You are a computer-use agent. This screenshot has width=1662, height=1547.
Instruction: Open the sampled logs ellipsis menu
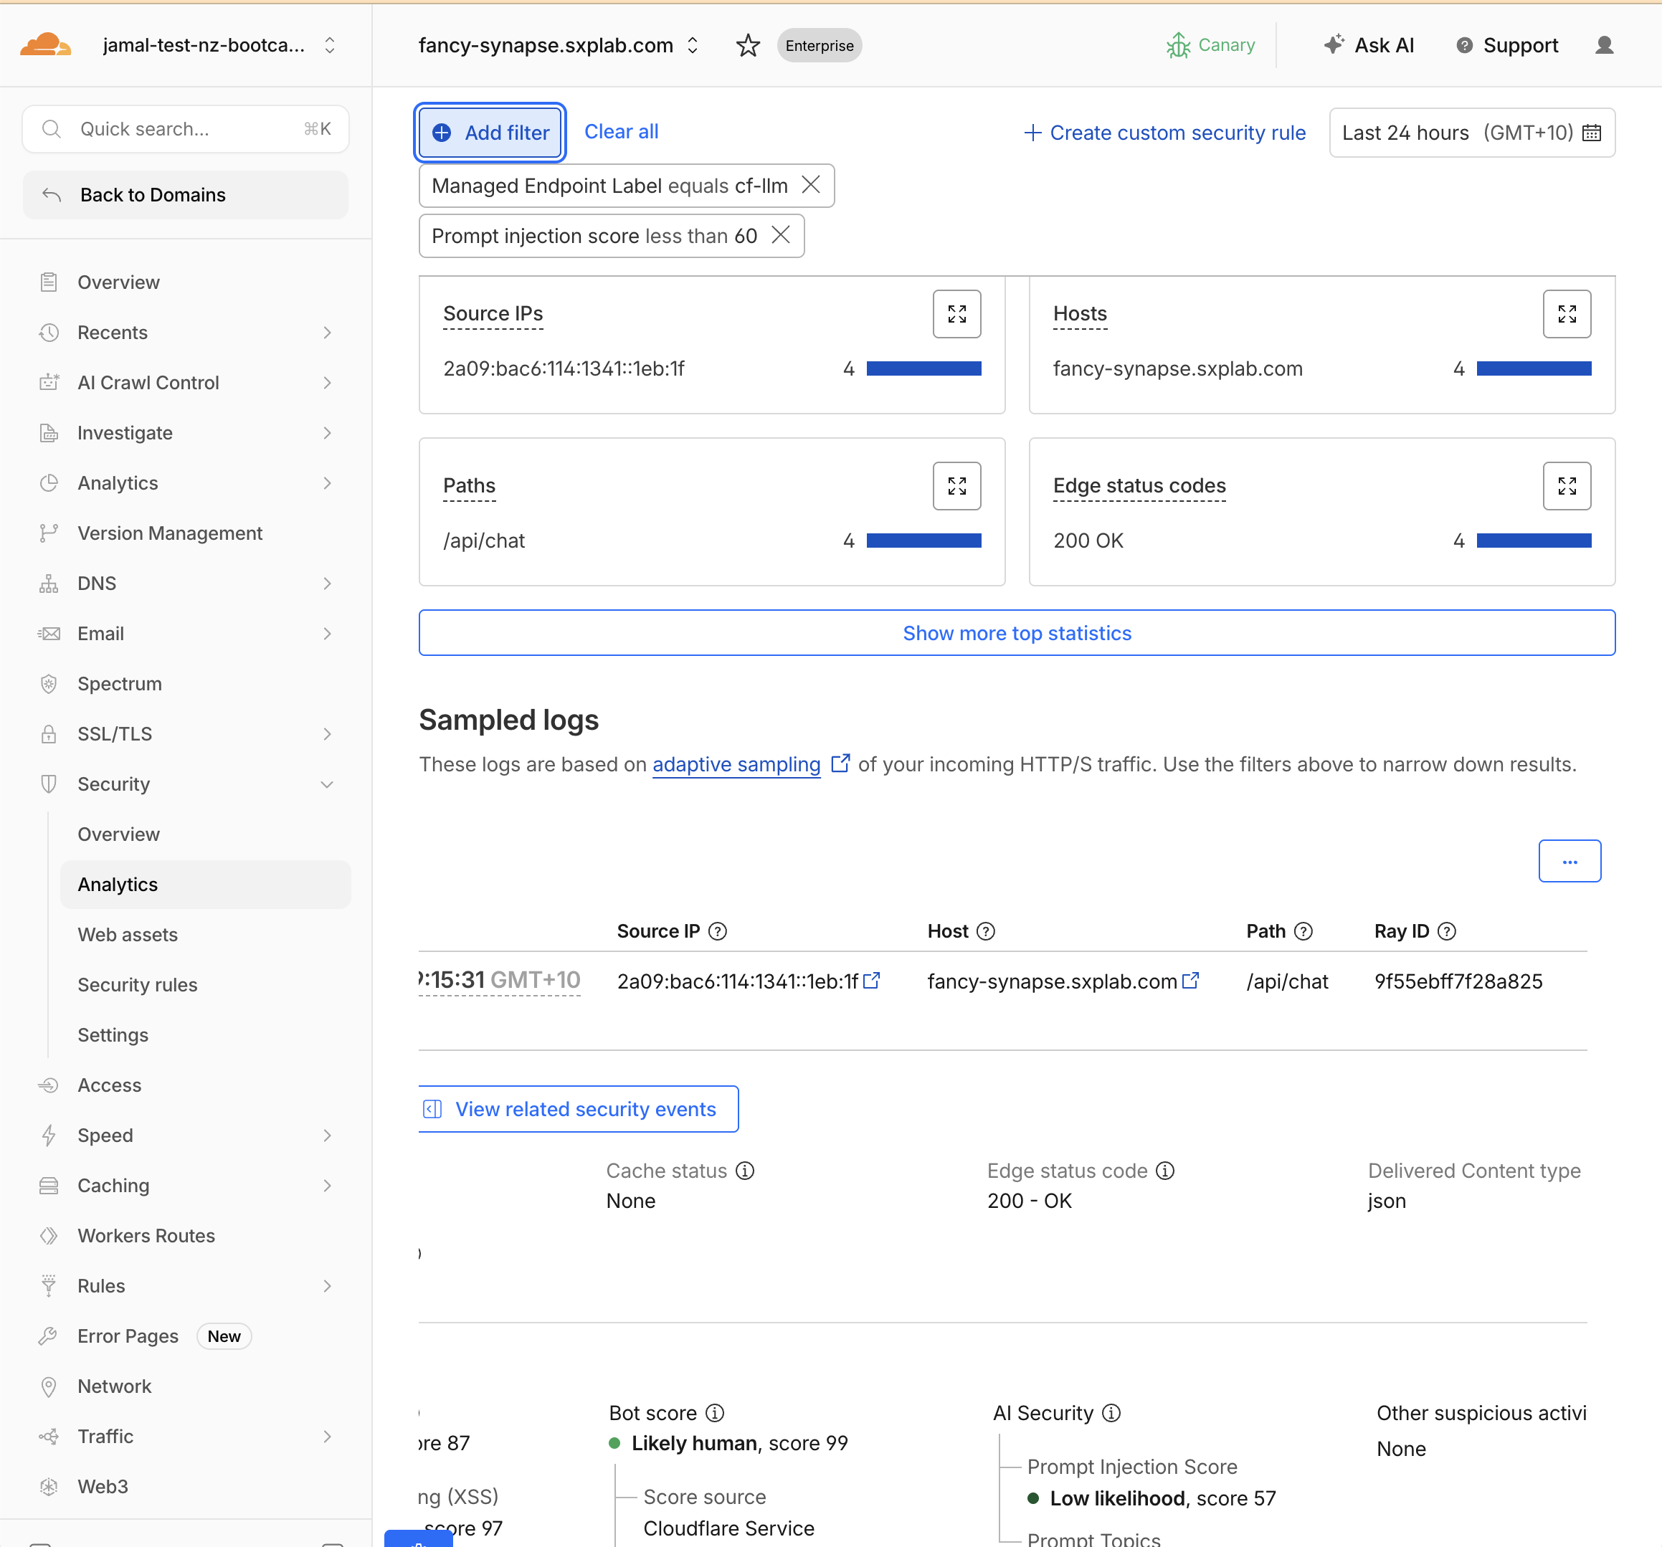[1570, 861]
